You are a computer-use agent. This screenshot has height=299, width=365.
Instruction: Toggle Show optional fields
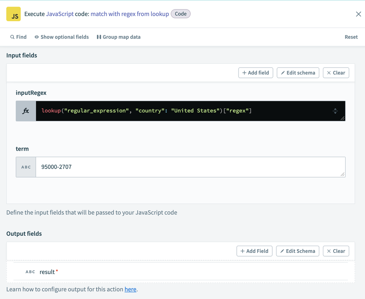pyautogui.click(x=62, y=37)
